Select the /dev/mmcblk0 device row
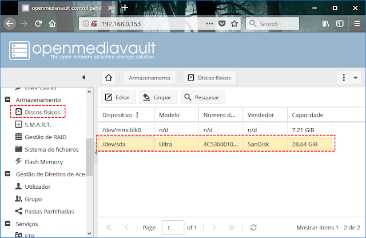The image size is (366, 238). (x=215, y=130)
